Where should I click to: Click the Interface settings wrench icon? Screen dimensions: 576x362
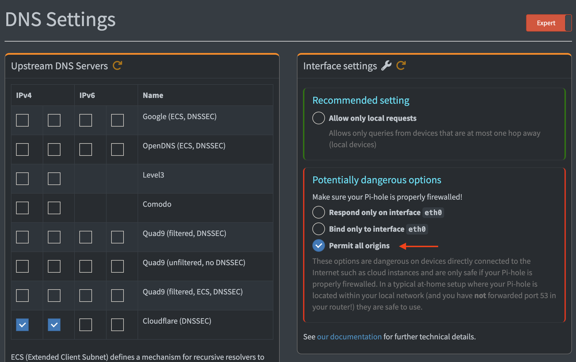pos(386,66)
